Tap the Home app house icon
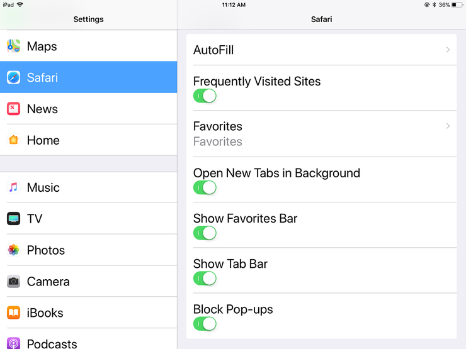This screenshot has width=466, height=349. tap(13, 140)
